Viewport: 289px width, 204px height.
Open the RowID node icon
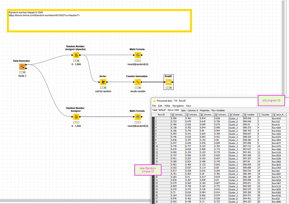[x=169, y=82]
